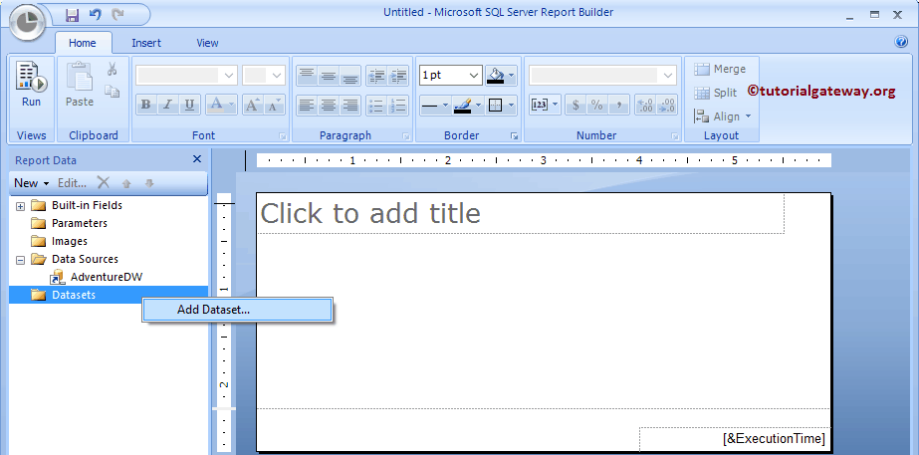Open the Report Builder application orb button
This screenshot has height=455, width=919.
(28, 22)
